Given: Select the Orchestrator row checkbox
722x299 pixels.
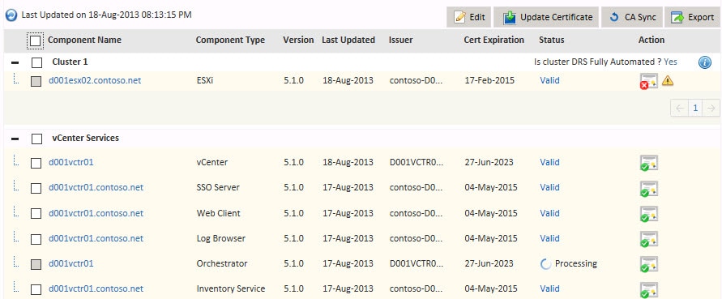Looking at the screenshot, I should coord(36,264).
